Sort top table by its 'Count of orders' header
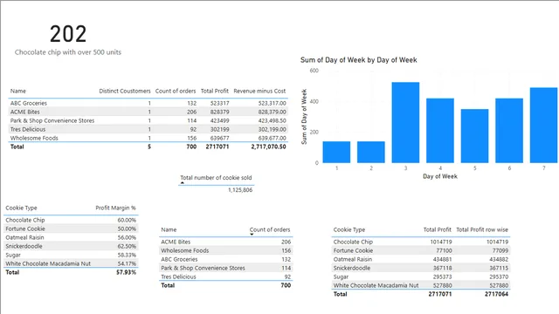This screenshot has width=559, height=314. 176,91
